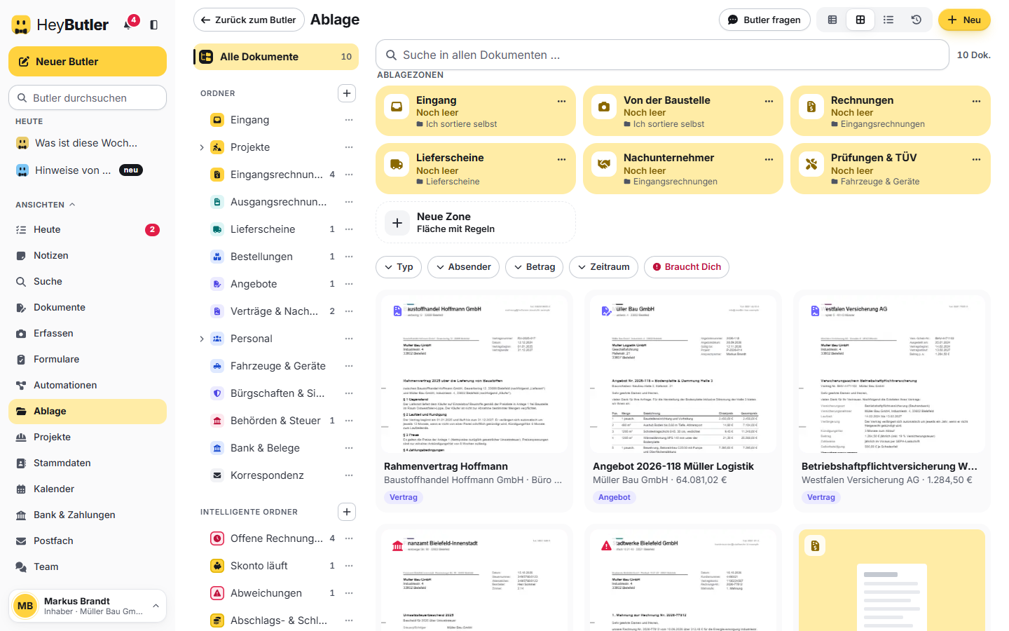Open the Betrag filter dropdown
Image resolution: width=1009 pixels, height=631 pixels.
tap(534, 267)
